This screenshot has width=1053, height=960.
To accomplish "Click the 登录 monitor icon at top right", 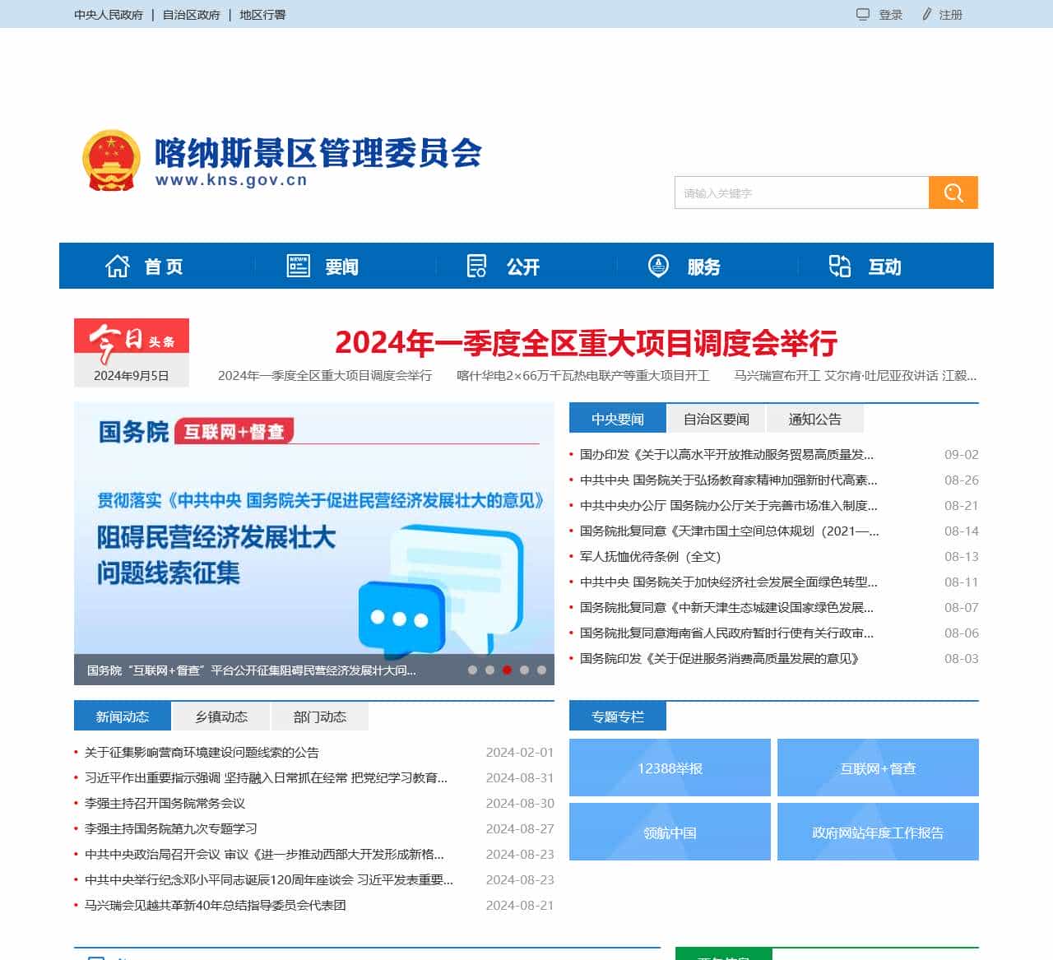I will click(x=862, y=15).
